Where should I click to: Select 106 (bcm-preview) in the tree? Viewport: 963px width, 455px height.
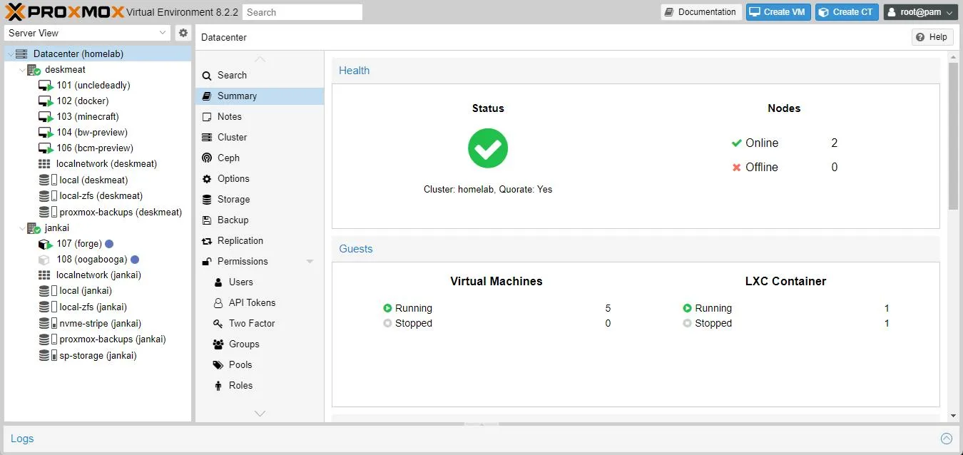point(98,148)
